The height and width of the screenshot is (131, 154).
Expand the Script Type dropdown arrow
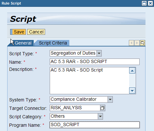[99, 53]
